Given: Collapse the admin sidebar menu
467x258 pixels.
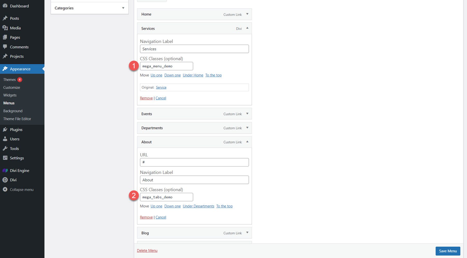Looking at the screenshot, I should (5, 189).
